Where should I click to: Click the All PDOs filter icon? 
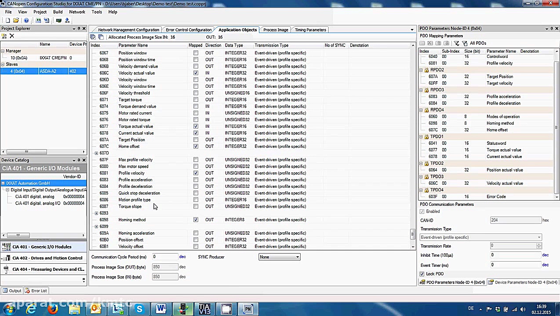coord(465,43)
